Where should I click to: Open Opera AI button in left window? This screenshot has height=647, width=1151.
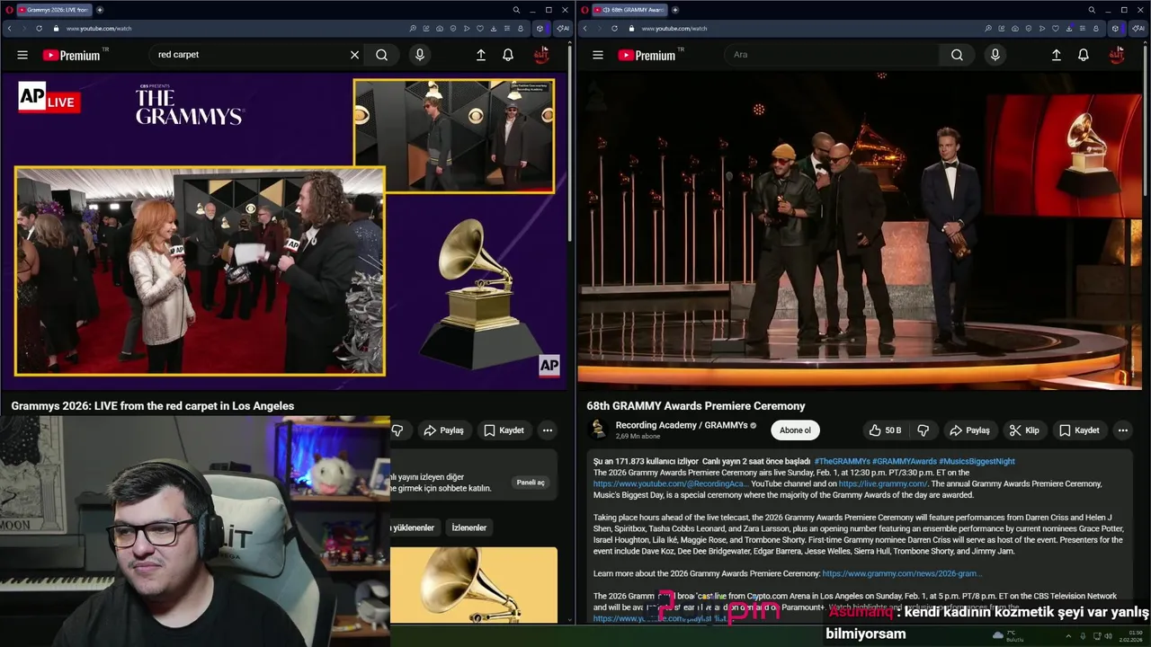(562, 28)
